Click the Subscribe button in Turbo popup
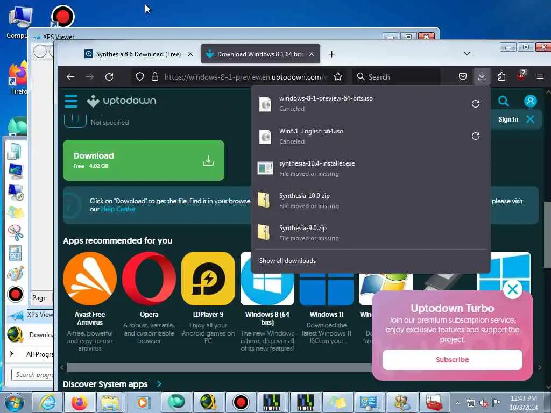 coord(452,360)
